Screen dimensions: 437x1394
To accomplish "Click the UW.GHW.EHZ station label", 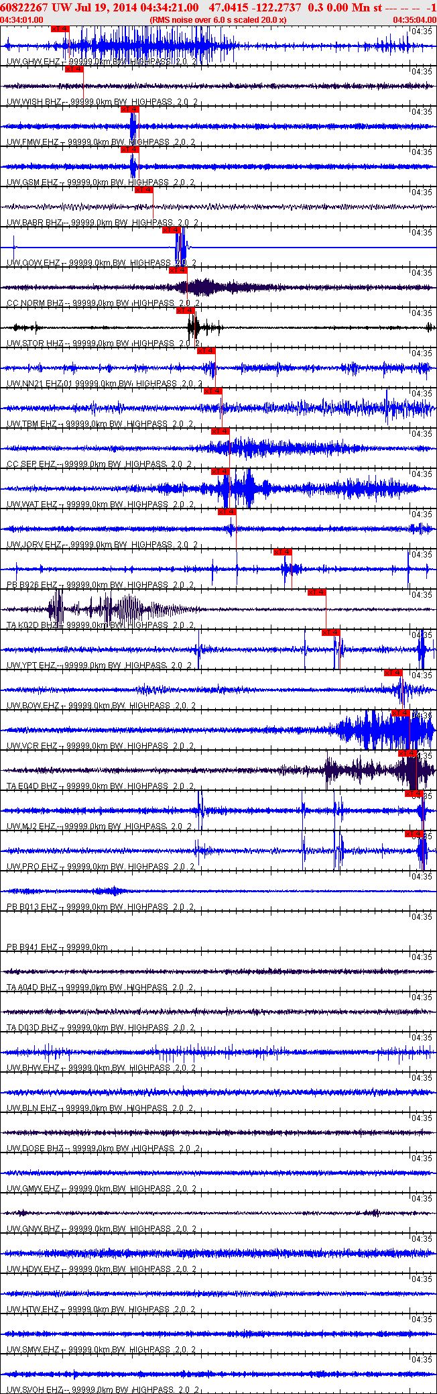I will [x=32, y=62].
